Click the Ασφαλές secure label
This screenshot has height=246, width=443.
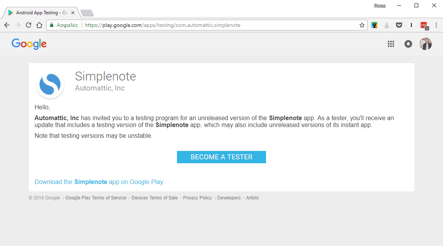pyautogui.click(x=67, y=25)
